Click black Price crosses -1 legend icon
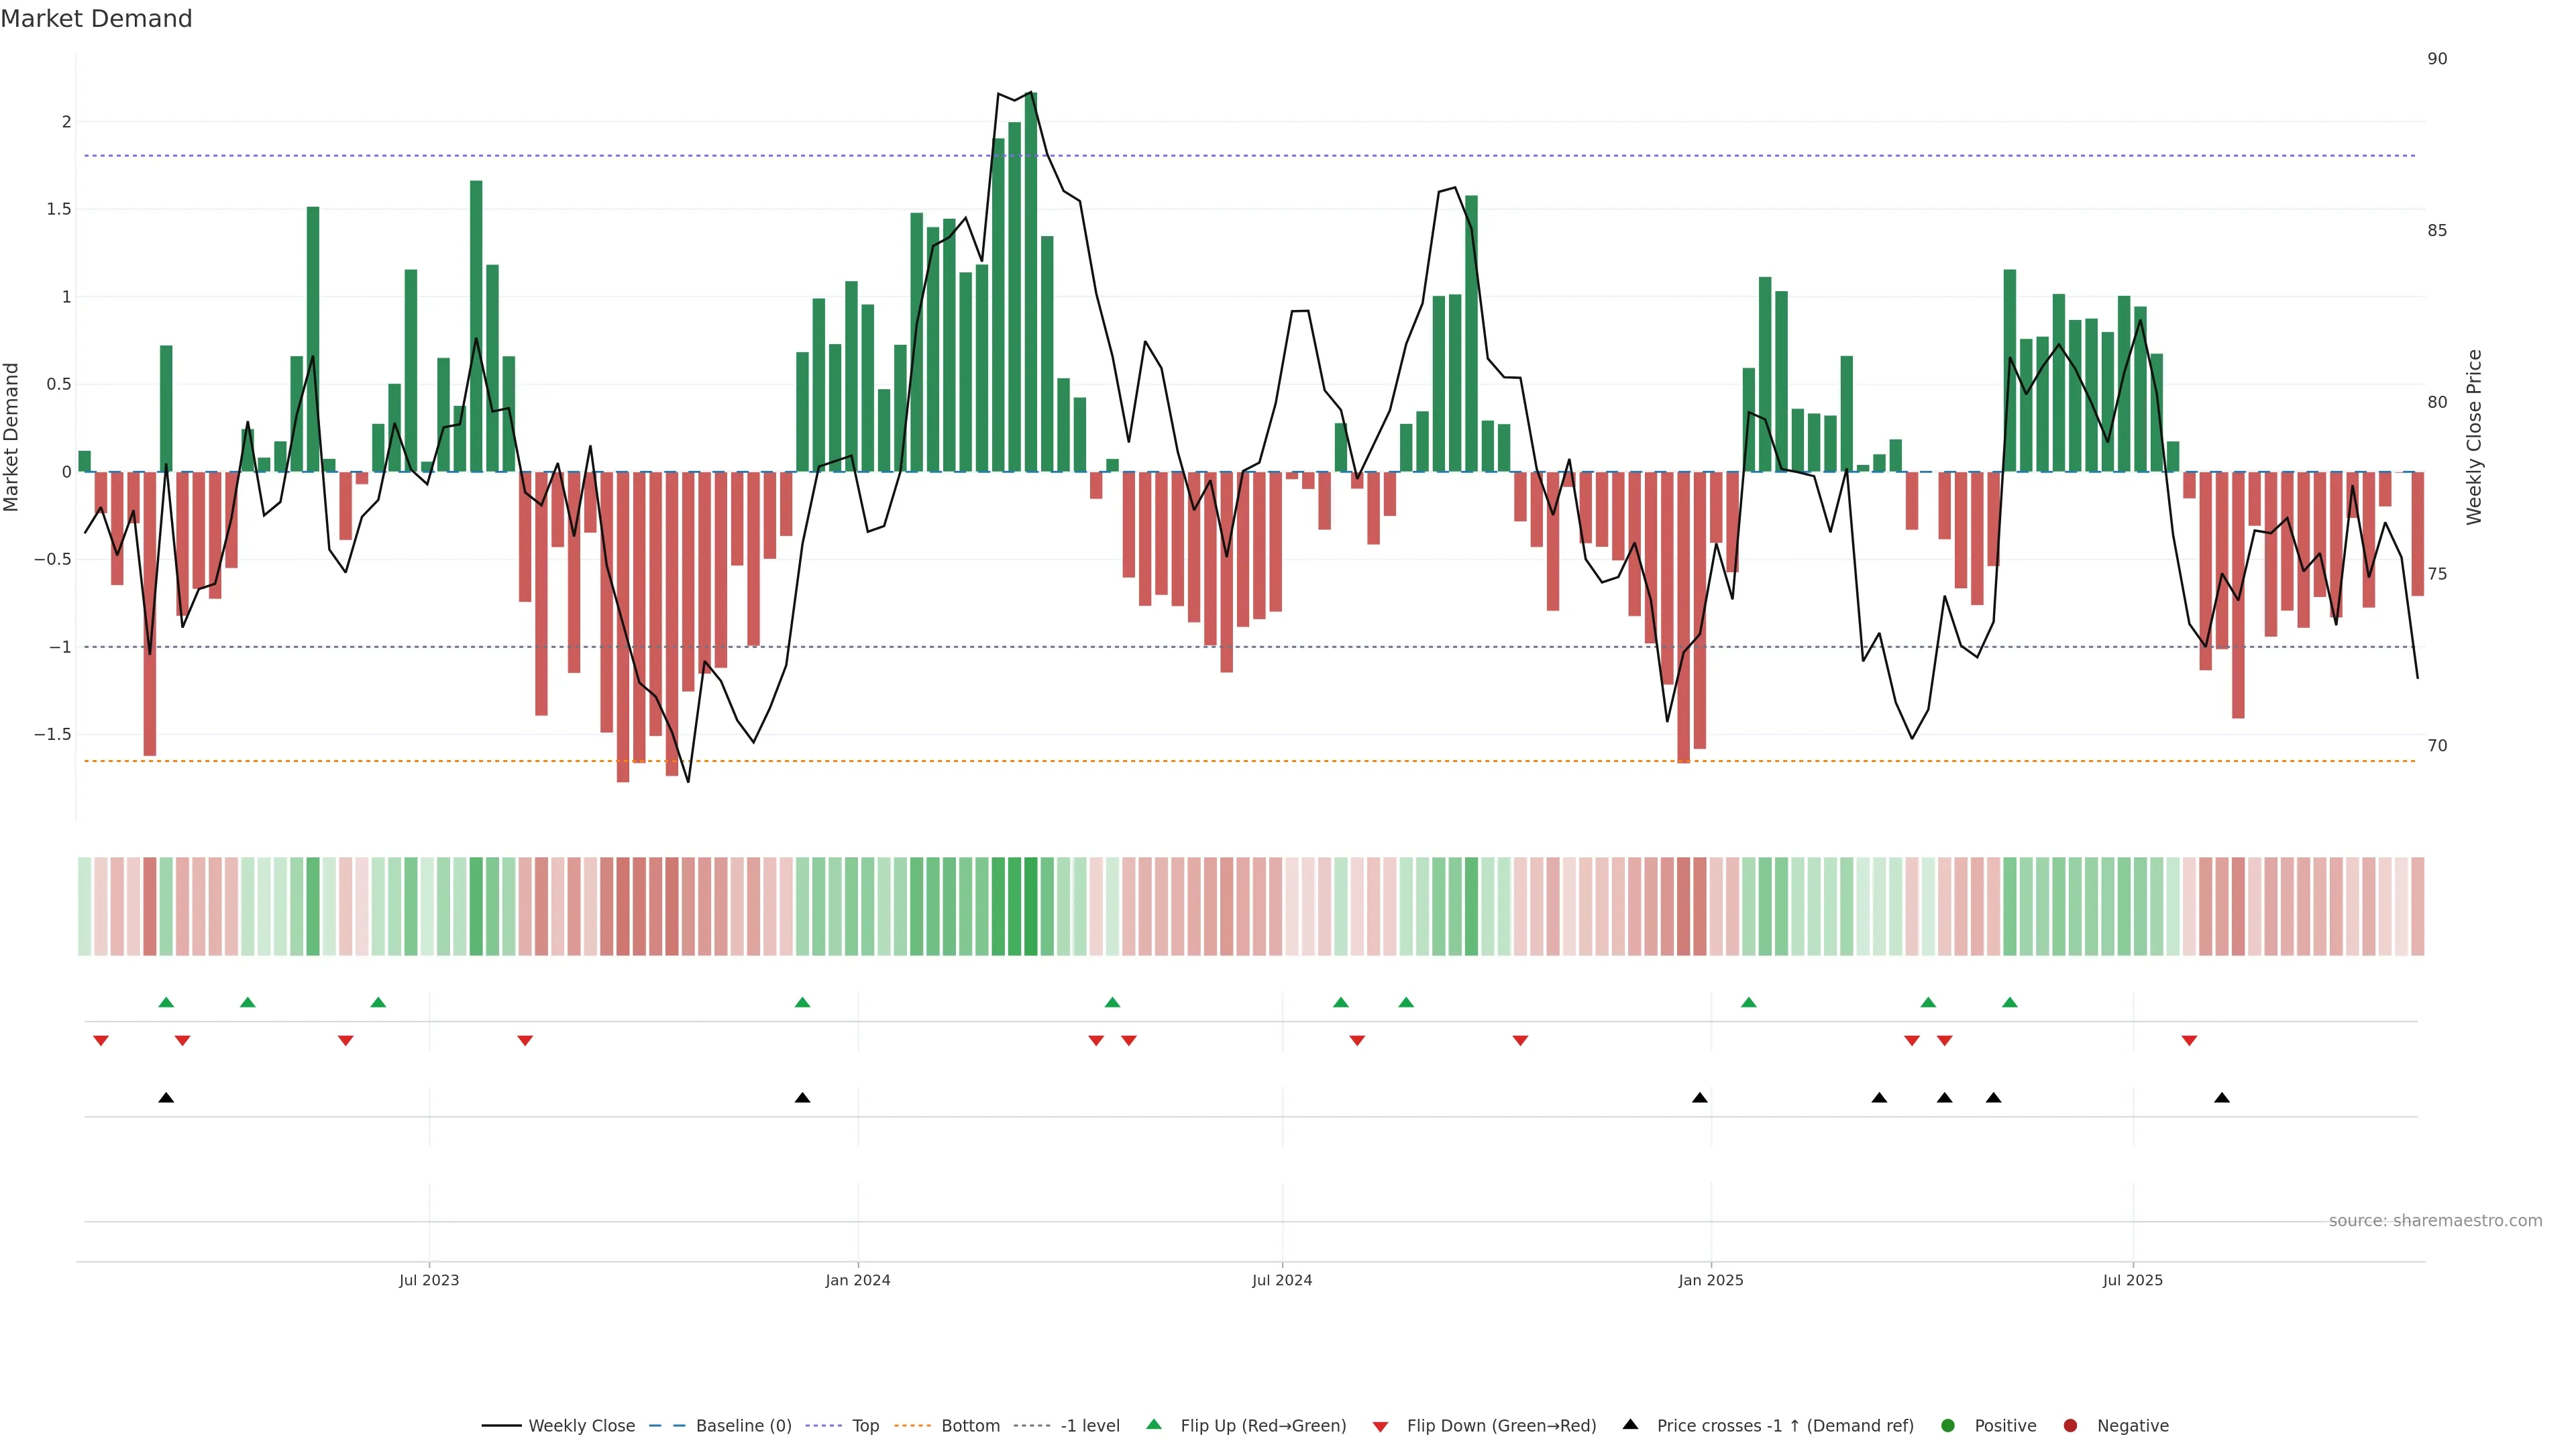This screenshot has height=1449, width=2576. 1630,1425
